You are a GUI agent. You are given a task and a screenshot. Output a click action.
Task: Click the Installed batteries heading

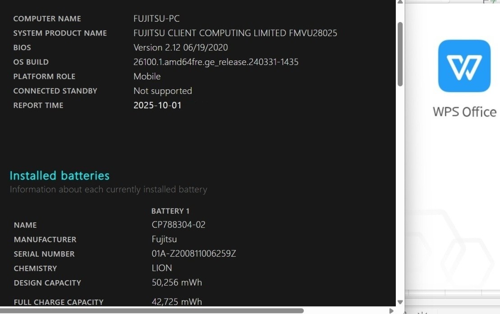click(x=60, y=175)
